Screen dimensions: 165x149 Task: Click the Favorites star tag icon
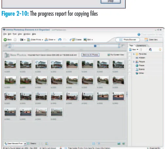coord(137,54)
